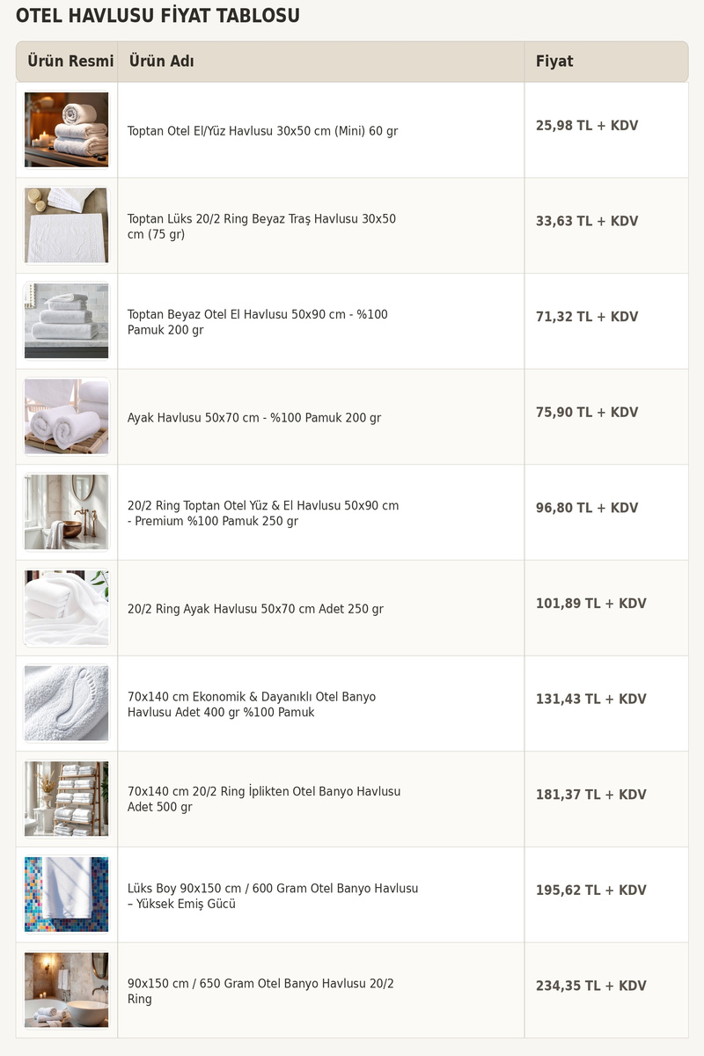Click the colorful mosaic tile towel image
The image size is (704, 1056).
pyautogui.click(x=66, y=894)
